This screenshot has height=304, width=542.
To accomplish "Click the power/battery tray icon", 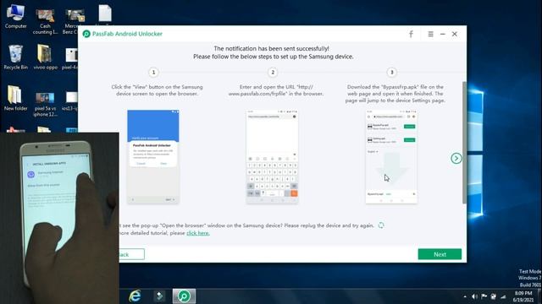I will [494, 296].
